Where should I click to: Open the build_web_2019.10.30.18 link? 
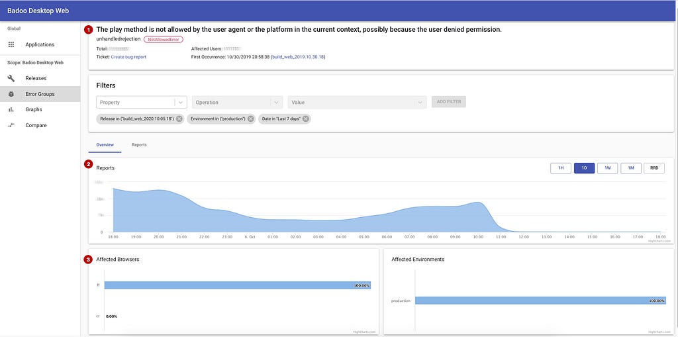pyautogui.click(x=298, y=57)
